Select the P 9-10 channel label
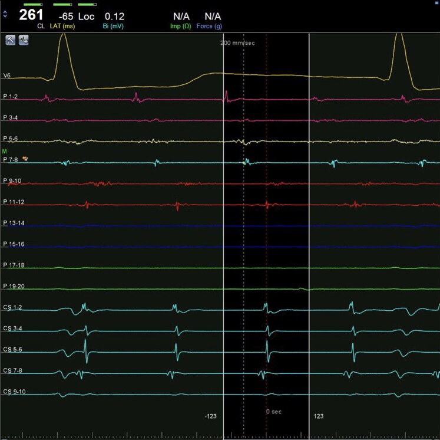 pos(12,180)
